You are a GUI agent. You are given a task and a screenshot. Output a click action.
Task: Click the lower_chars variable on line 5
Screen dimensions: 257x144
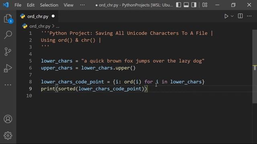(x=57, y=61)
